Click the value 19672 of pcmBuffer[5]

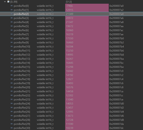(70, 26)
